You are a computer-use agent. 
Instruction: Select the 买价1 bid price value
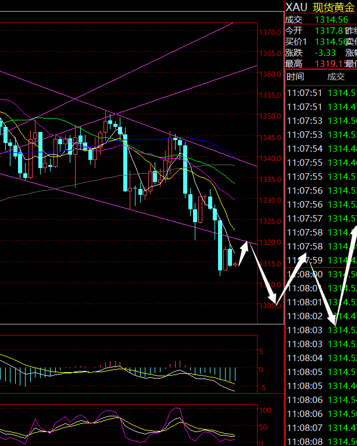329,41
